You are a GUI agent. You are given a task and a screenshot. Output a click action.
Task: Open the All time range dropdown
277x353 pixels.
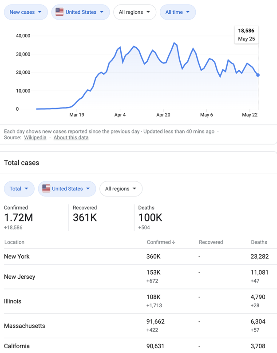pyautogui.click(x=178, y=12)
